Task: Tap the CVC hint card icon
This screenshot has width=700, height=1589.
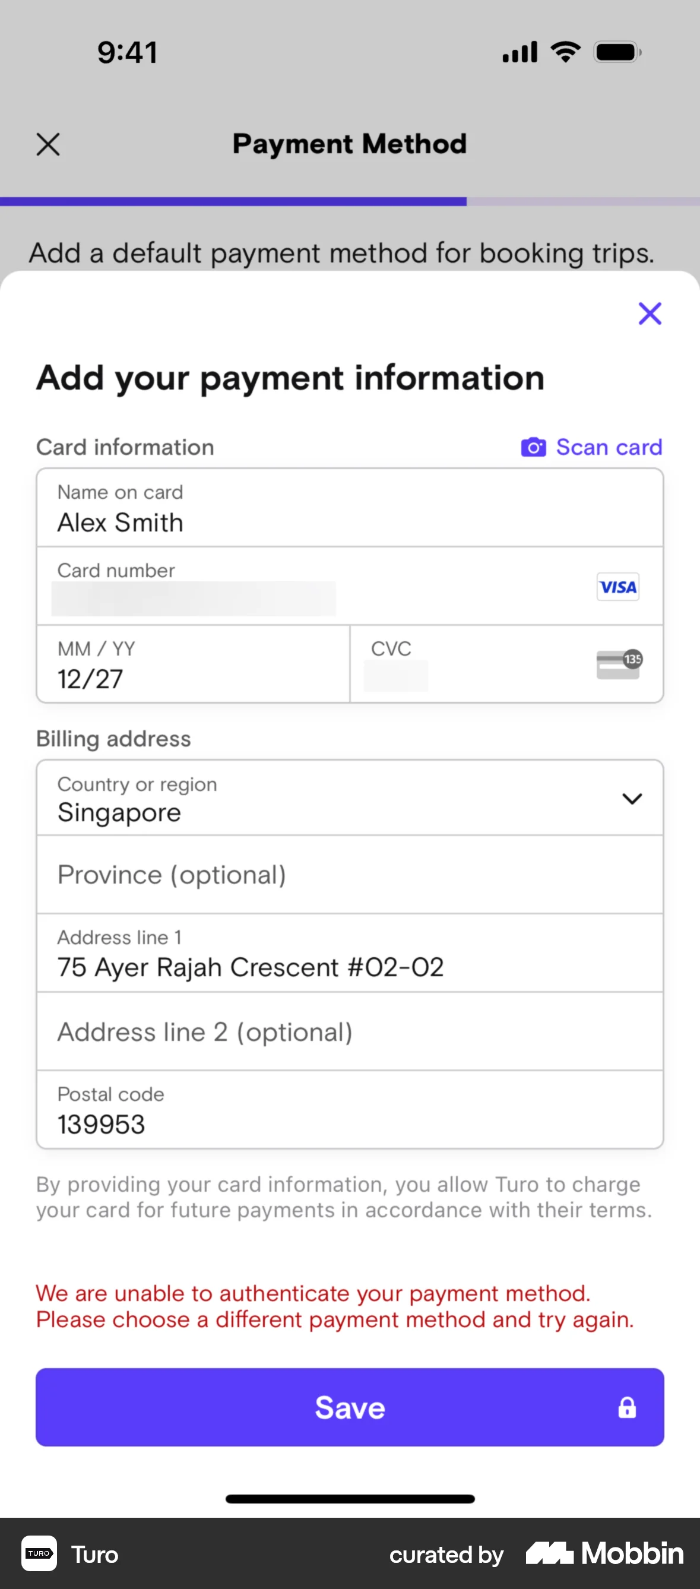Action: coord(619,664)
